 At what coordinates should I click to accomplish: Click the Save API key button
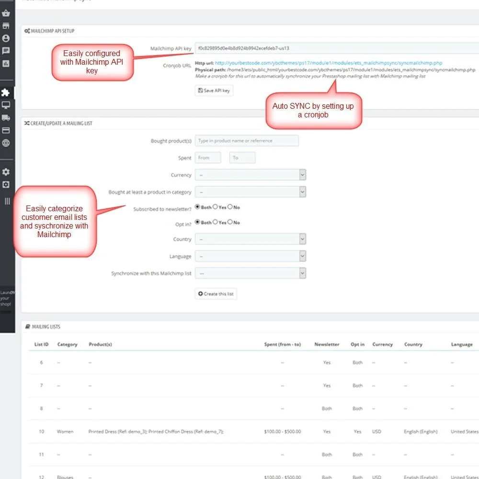[213, 90]
